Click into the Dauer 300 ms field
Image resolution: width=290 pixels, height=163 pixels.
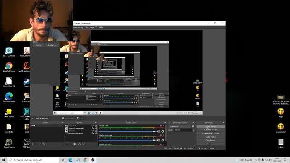(x=183, y=130)
